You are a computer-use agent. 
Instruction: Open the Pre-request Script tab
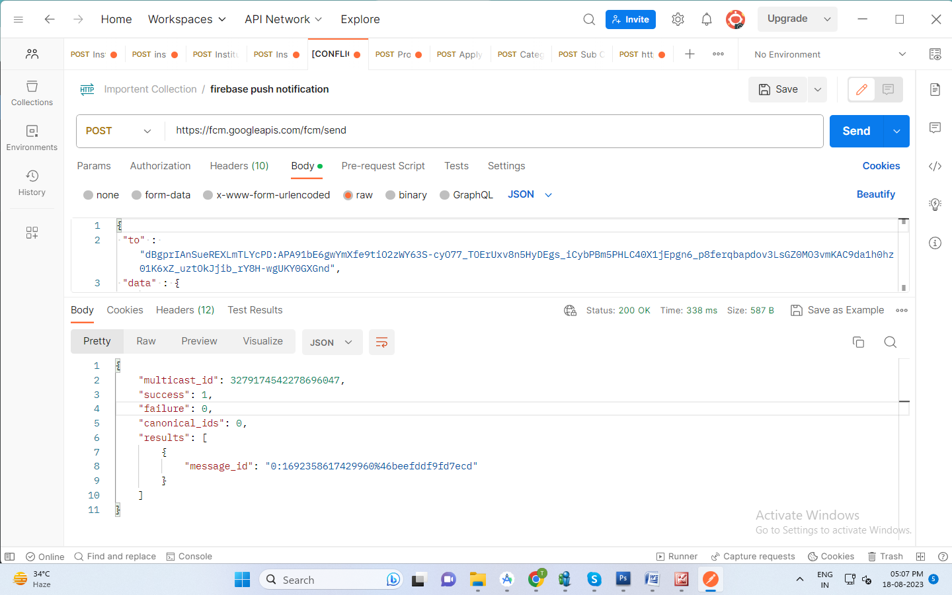click(383, 166)
